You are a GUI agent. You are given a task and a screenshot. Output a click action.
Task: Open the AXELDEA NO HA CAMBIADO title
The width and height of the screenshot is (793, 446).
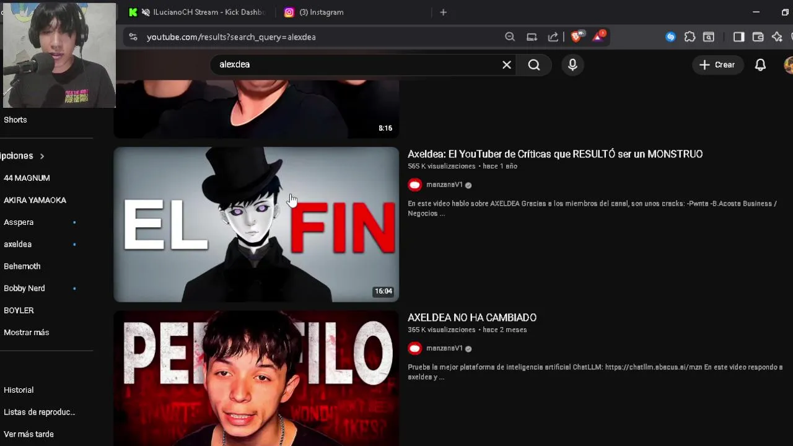tap(472, 317)
